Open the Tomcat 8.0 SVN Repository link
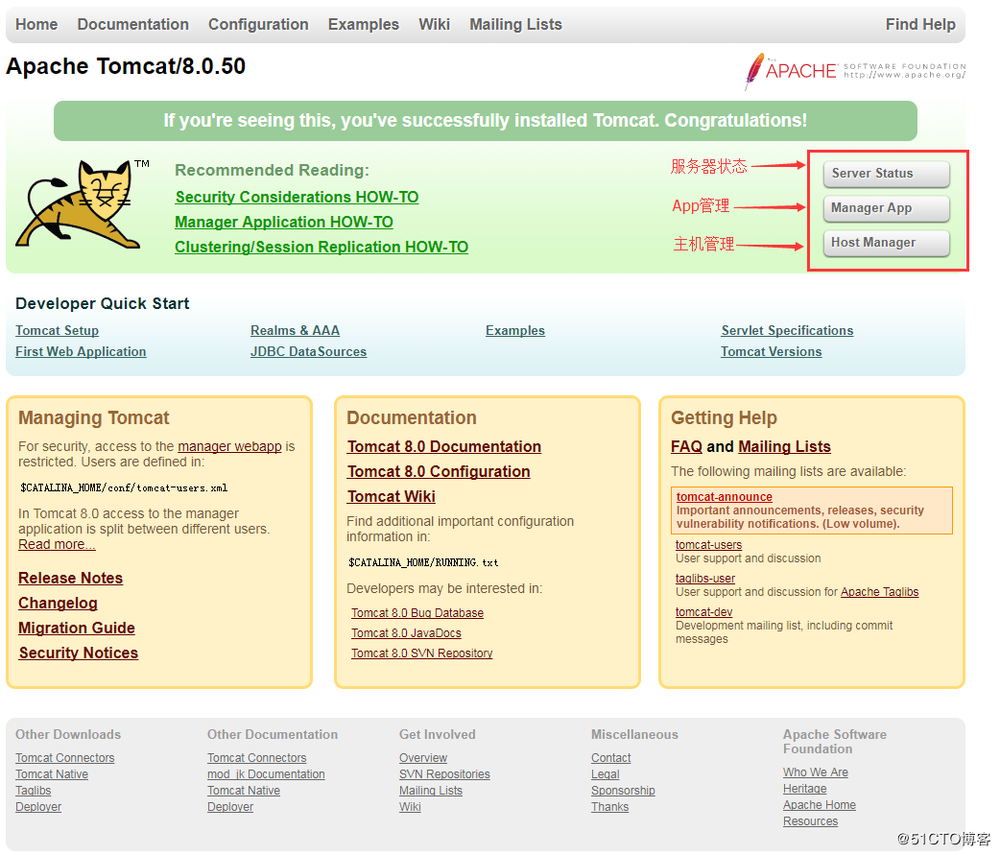 pyautogui.click(x=421, y=653)
